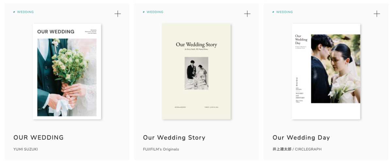Select the WEDDING tag label above the Our Wedding Story cover
The image size is (392, 163).
point(155,12)
